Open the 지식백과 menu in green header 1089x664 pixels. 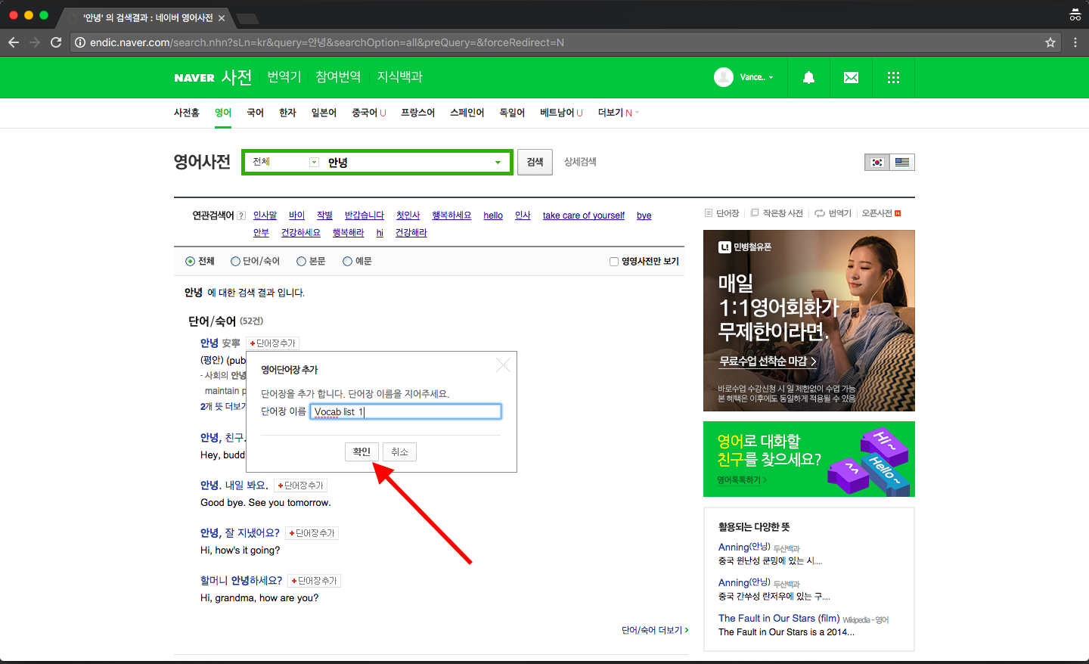tap(400, 77)
